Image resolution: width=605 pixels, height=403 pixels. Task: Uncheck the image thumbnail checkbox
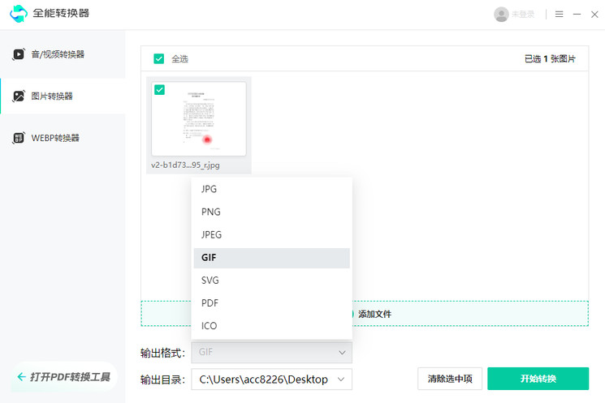pos(159,89)
